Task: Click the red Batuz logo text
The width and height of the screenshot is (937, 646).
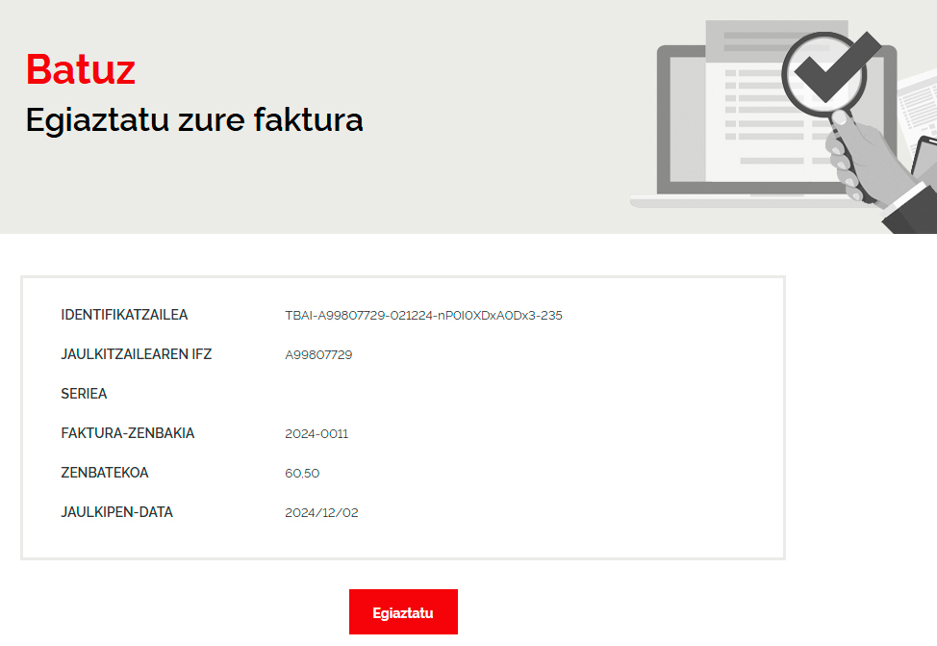Action: (x=81, y=69)
